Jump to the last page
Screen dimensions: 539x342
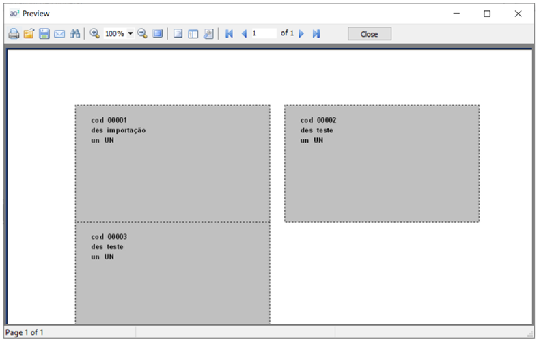pyautogui.click(x=316, y=33)
